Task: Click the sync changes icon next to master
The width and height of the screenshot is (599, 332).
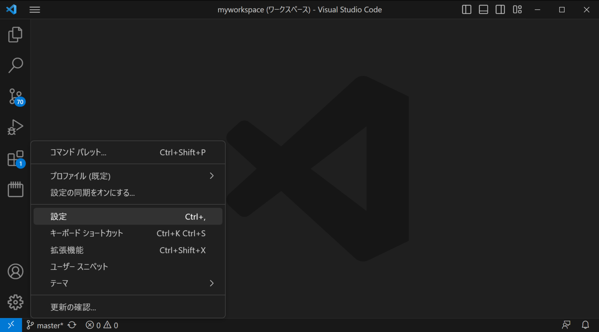Action: pyautogui.click(x=72, y=325)
